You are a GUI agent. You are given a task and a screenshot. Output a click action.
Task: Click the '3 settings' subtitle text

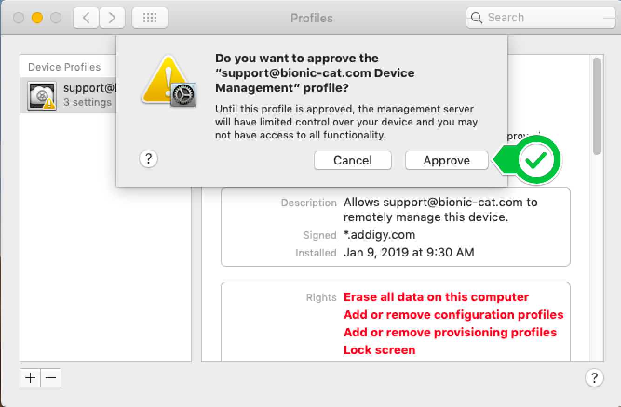tap(88, 103)
